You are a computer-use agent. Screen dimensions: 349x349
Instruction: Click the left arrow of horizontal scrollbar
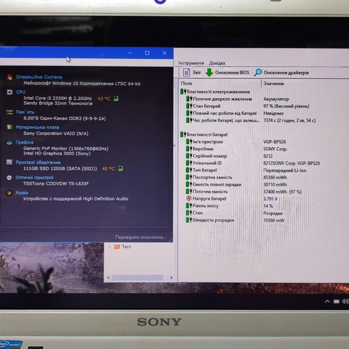tap(109, 278)
